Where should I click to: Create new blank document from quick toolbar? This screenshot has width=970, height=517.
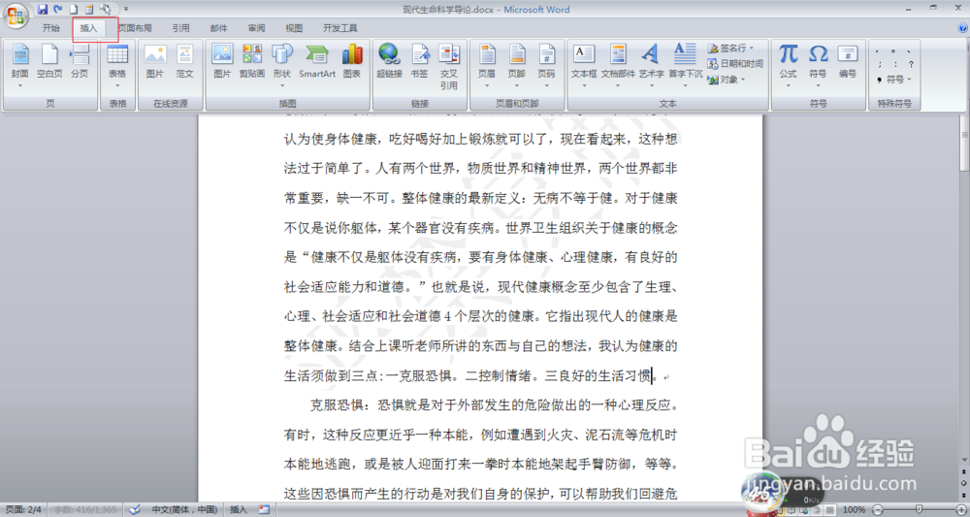click(74, 10)
